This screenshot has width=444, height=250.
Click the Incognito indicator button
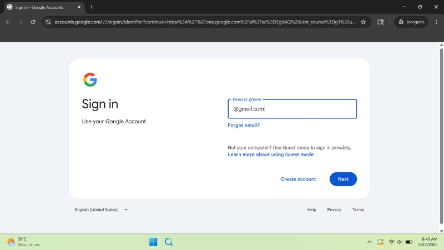(x=411, y=22)
